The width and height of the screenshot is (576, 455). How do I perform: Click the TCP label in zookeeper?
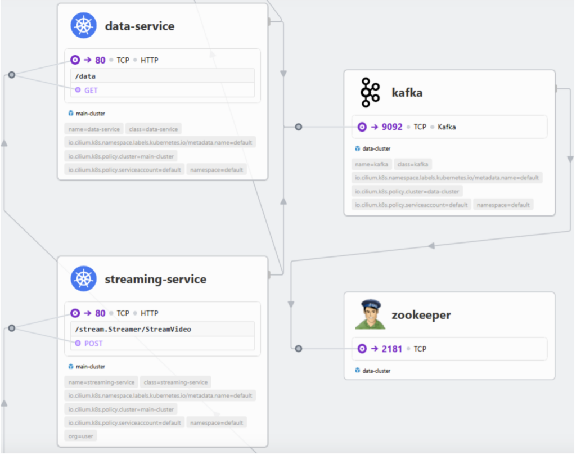click(420, 349)
